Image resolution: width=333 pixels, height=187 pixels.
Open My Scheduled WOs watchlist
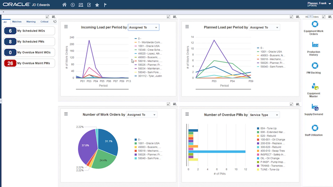[x=29, y=31]
